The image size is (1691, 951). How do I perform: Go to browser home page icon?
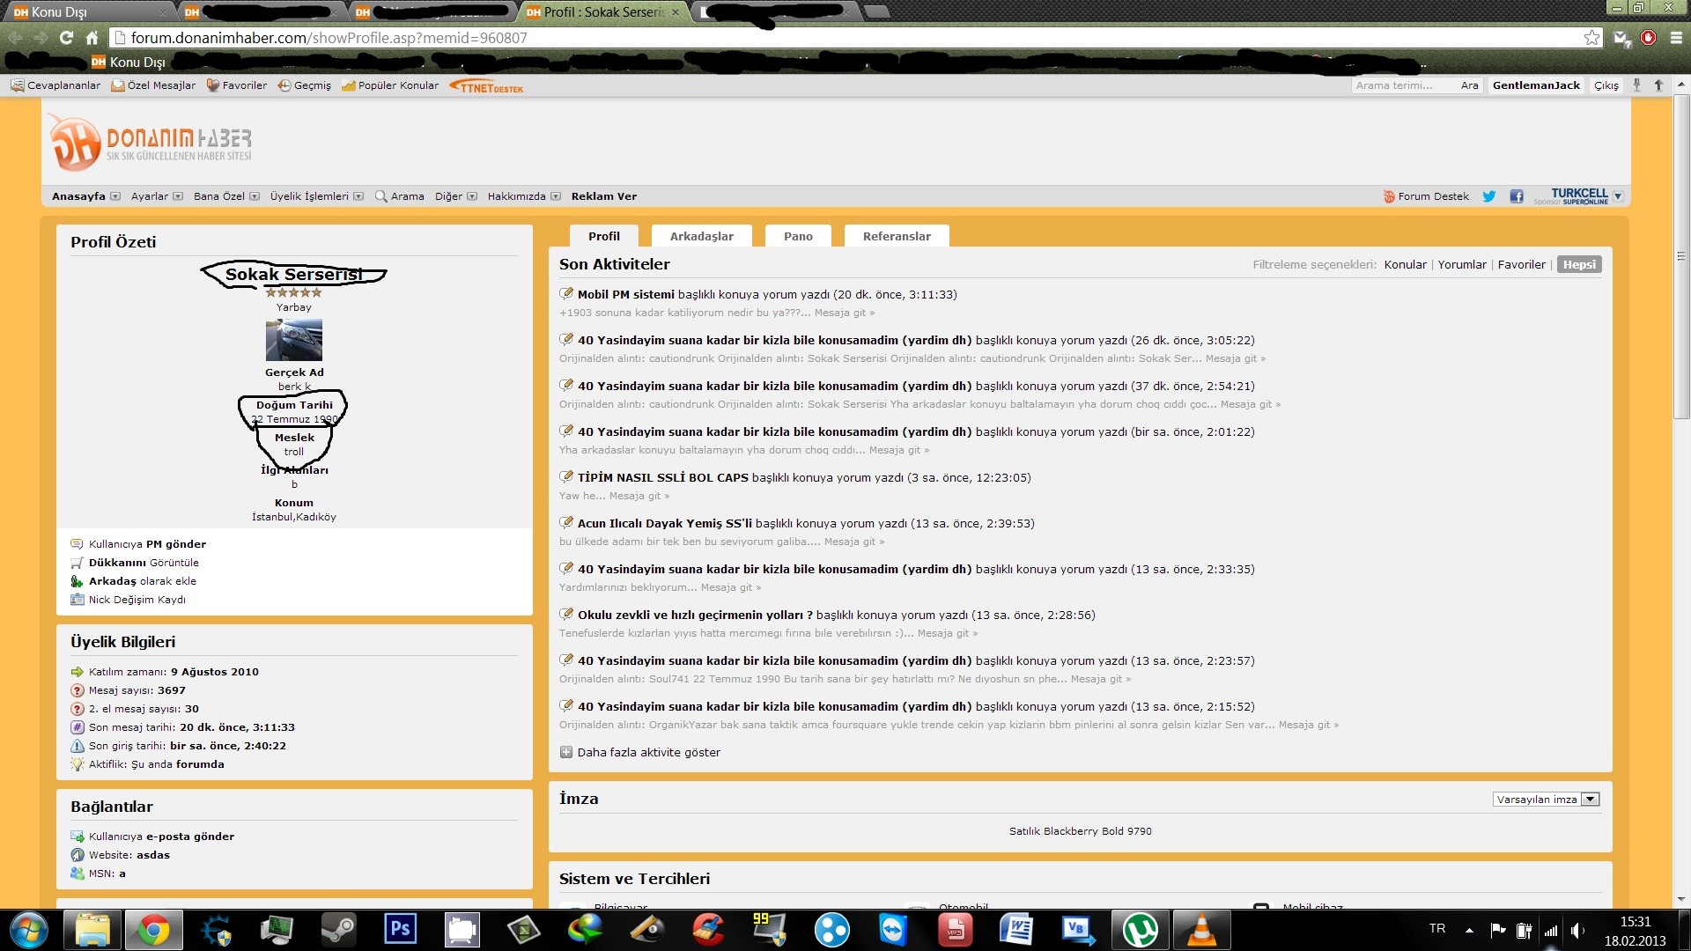pos(92,38)
